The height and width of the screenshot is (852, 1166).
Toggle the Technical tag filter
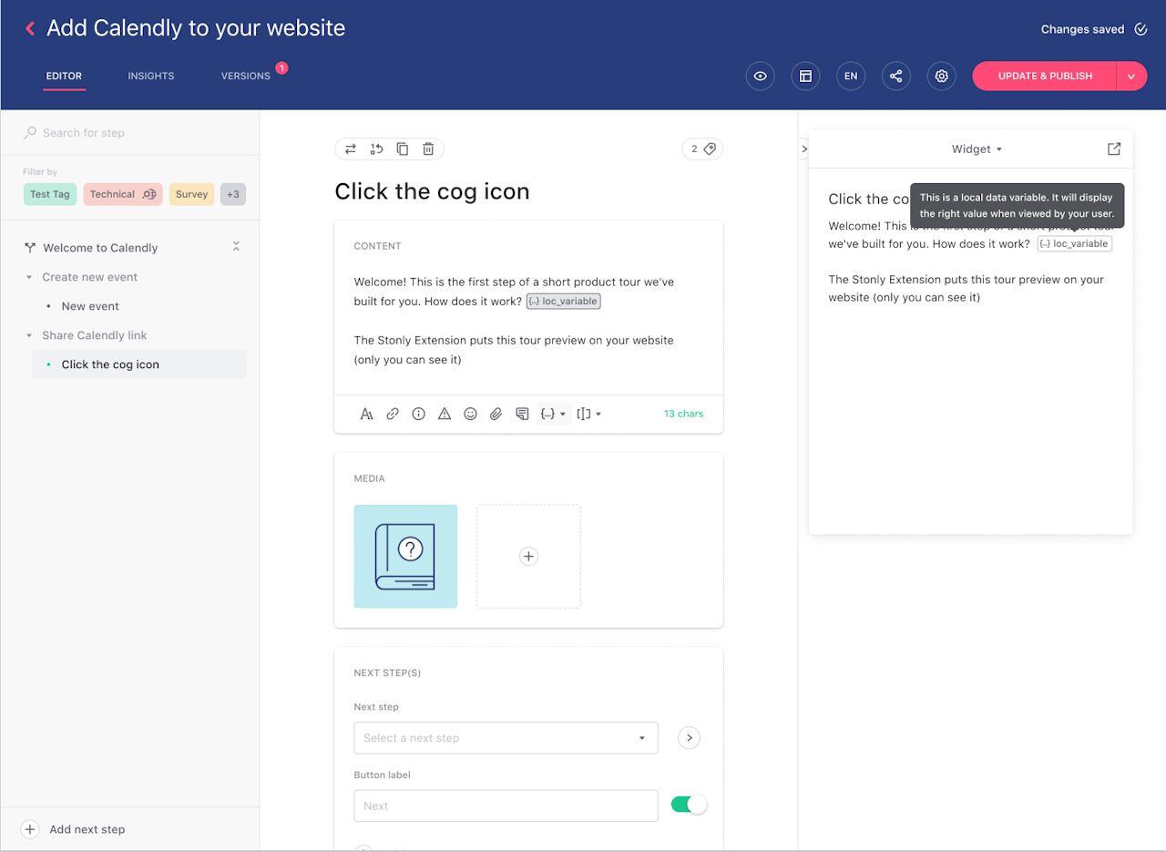tap(123, 194)
